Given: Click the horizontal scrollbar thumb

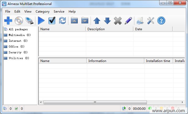Looking at the screenshot, I should click(x=95, y=102).
